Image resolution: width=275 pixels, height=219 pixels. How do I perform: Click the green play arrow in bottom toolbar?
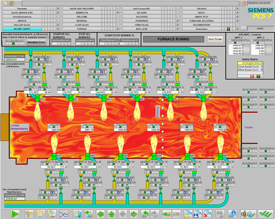[x=15, y=213]
